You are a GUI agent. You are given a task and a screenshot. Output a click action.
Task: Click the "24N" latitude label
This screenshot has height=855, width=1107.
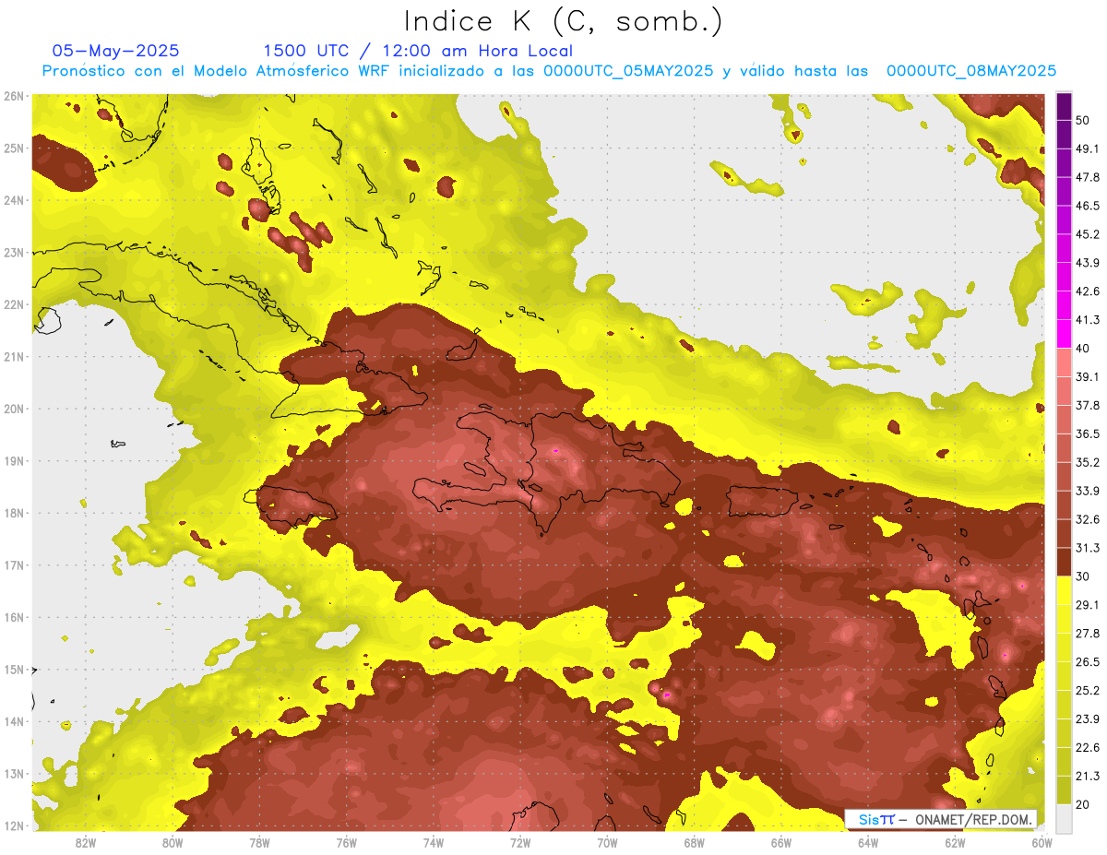pos(14,200)
